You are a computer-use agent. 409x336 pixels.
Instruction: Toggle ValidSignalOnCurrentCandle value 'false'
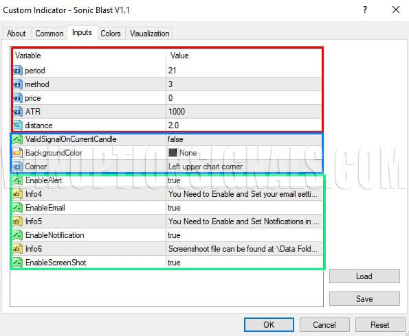pyautogui.click(x=175, y=139)
